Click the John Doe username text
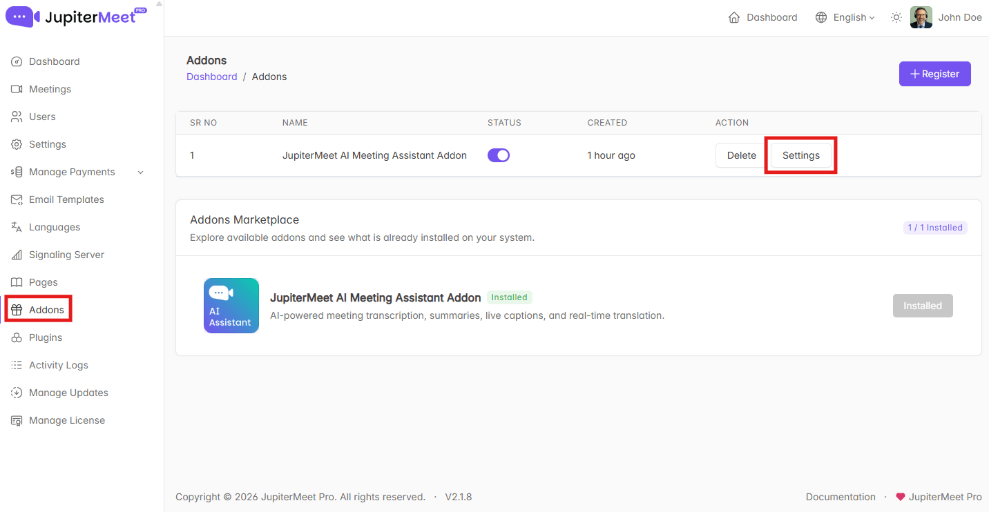 [960, 17]
